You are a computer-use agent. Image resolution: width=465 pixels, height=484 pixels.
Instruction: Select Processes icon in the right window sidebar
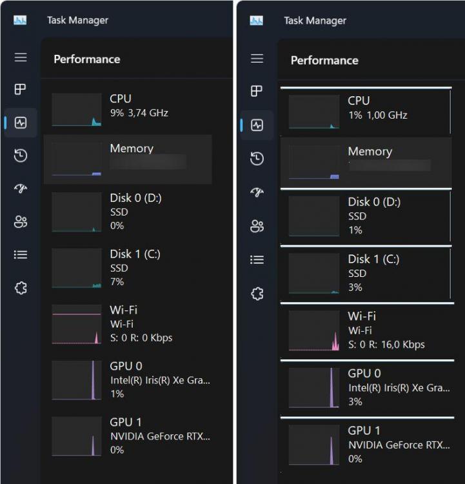click(x=257, y=91)
